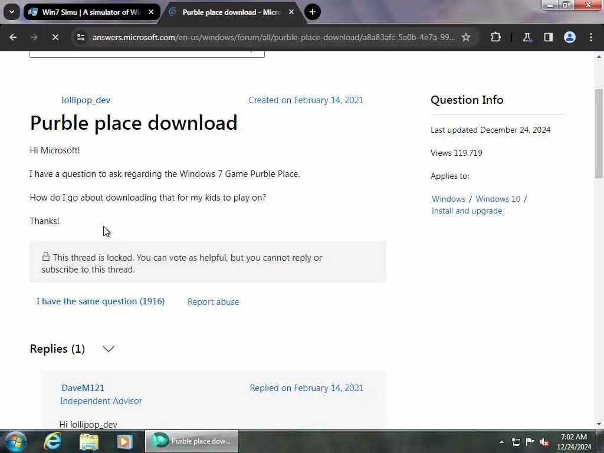Image resolution: width=604 pixels, height=453 pixels.
Task: Click the network tray icon
Action: [x=516, y=442]
